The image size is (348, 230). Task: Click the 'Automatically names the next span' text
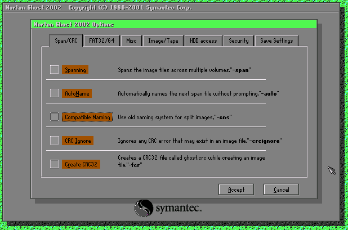point(198,93)
